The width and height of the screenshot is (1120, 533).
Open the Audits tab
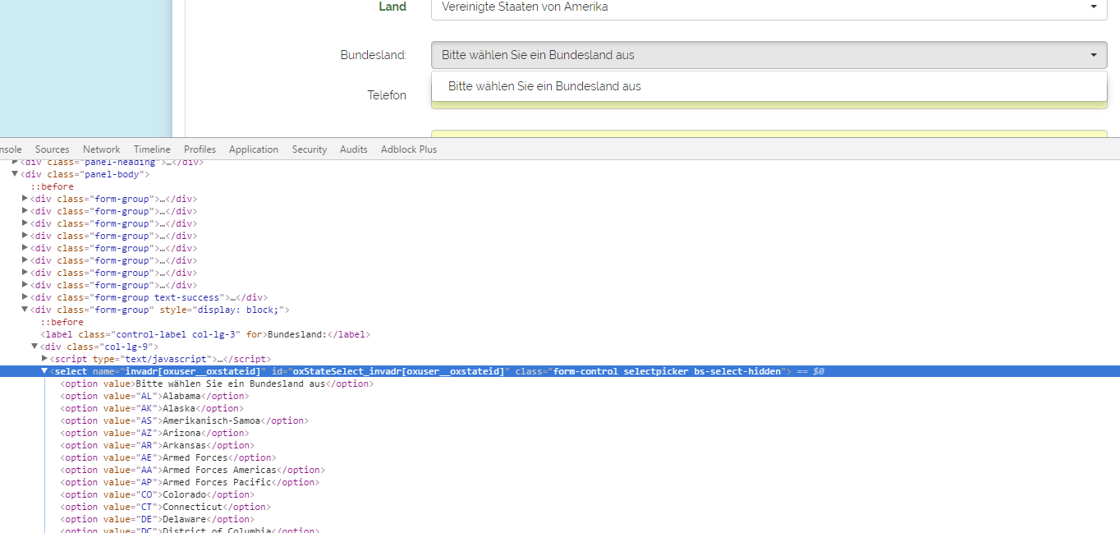354,149
